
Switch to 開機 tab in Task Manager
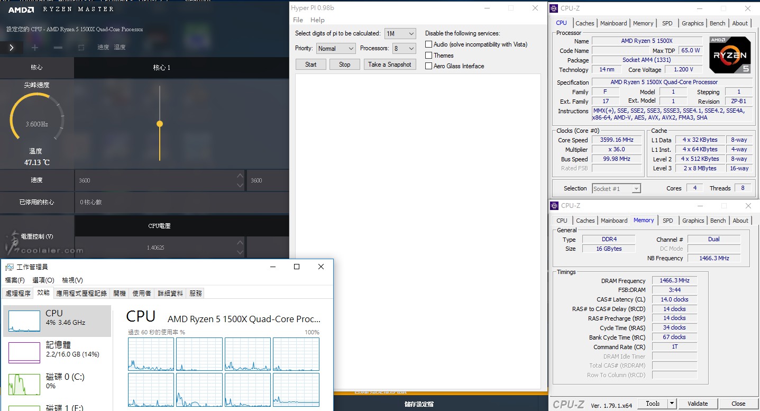coord(120,293)
